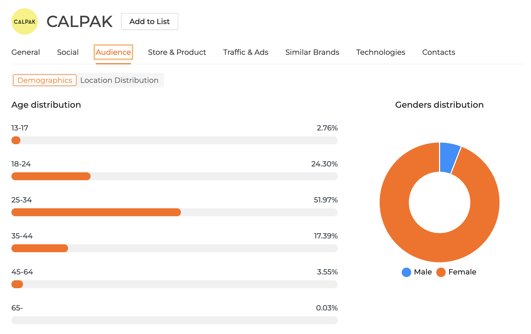
Task: Select the Audience tab
Action: (x=113, y=52)
